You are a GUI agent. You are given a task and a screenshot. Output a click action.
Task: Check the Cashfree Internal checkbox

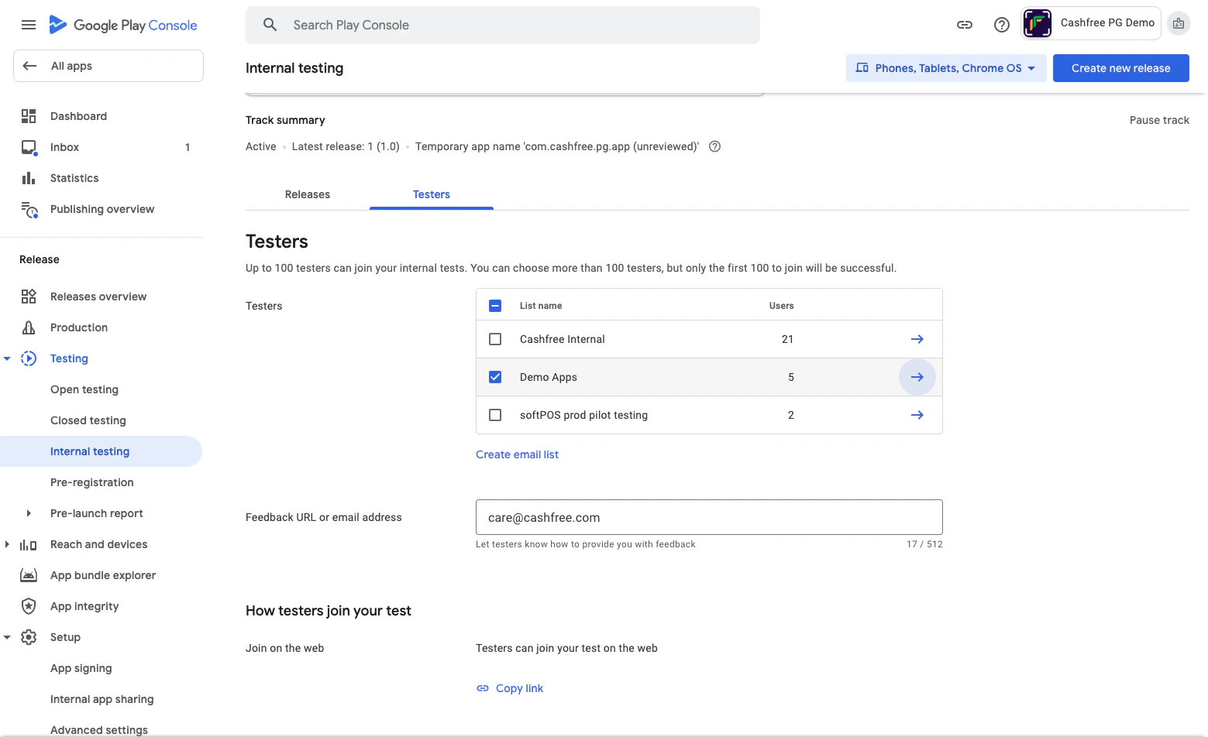pos(495,339)
